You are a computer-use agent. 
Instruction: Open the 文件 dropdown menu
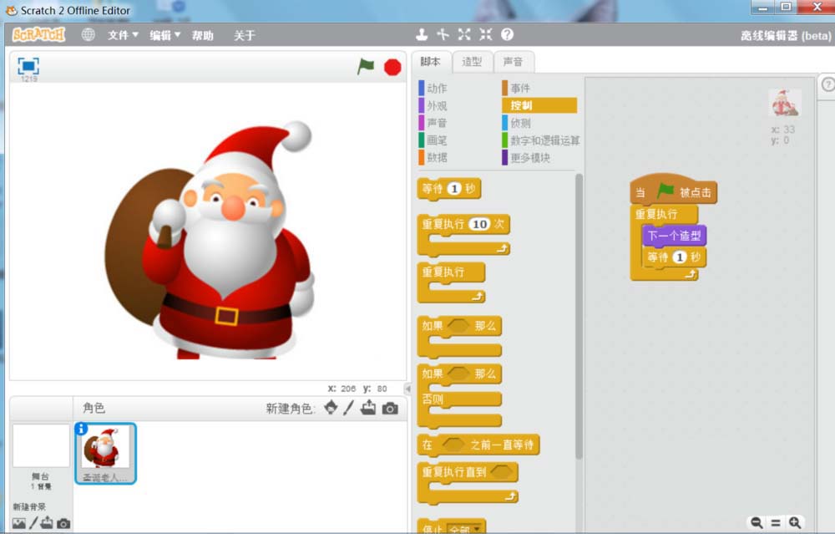point(123,35)
